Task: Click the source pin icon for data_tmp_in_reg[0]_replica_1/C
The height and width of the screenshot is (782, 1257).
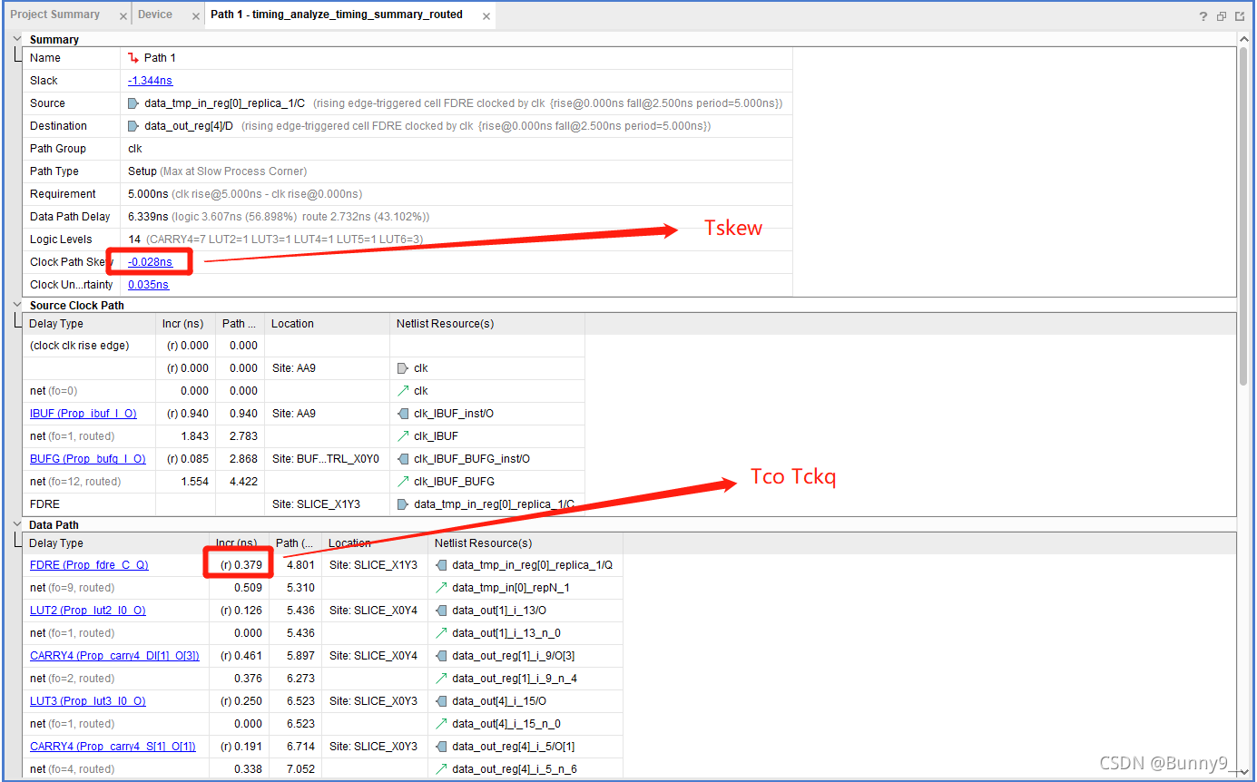Action: coord(133,103)
